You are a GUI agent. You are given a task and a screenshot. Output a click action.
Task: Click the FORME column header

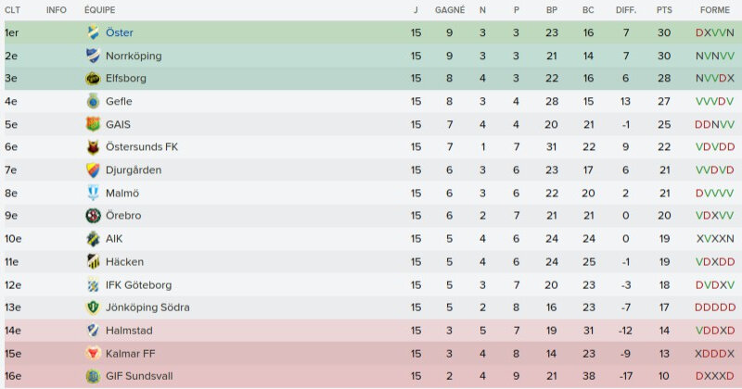(x=715, y=9)
